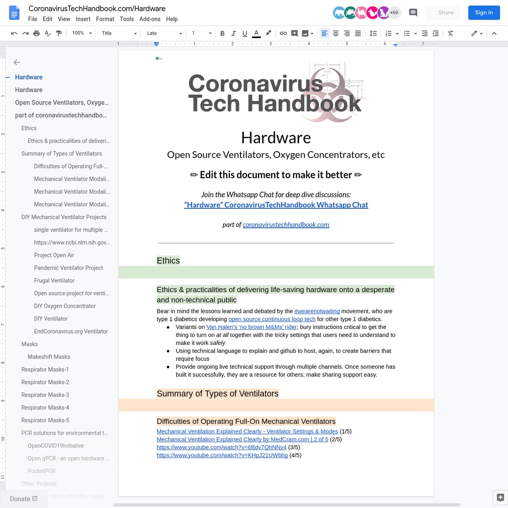Insert a link
This screenshot has height=508, width=508.
click(283, 33)
